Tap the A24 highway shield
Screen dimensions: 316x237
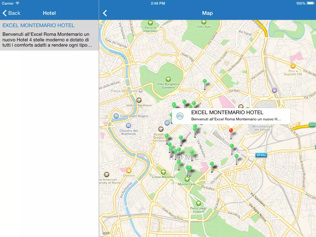click(312, 125)
